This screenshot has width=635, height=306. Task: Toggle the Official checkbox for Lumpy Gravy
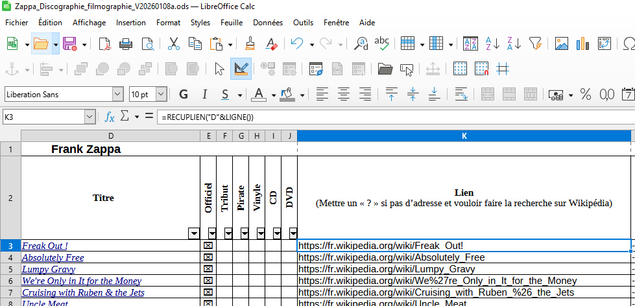[208, 269]
